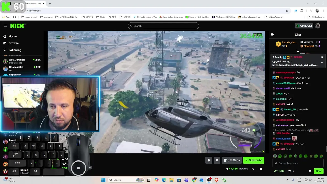Open accounts bookmark folder

pyautogui.click(x=46, y=17)
